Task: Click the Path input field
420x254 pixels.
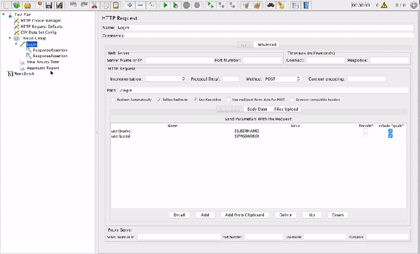Action: click(x=264, y=90)
